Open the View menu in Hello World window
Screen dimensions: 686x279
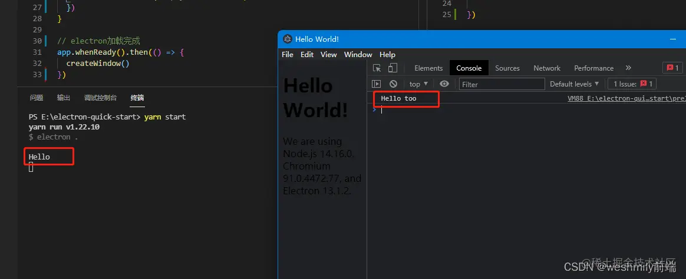click(329, 55)
